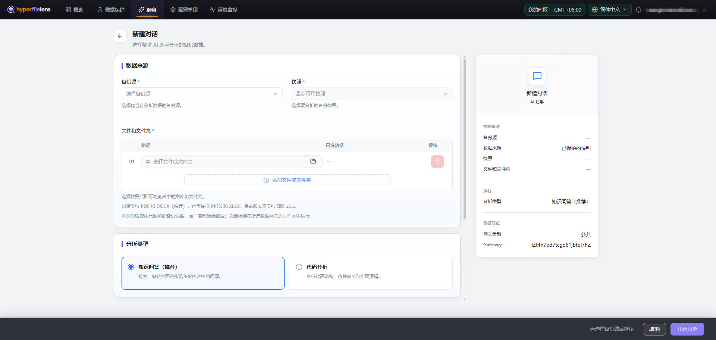This screenshot has height=340, width=716.
Task: Open the 快照 dropdown
Action: coord(372,94)
